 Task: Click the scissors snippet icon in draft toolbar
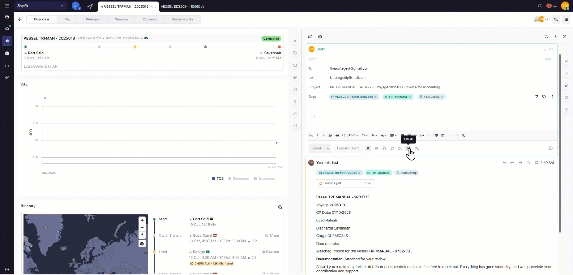[x=400, y=149]
